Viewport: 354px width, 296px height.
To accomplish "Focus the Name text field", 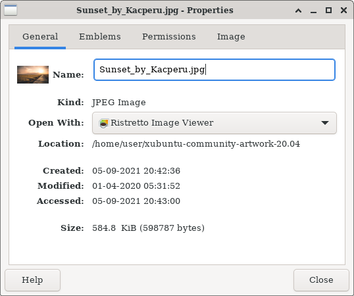I will tap(215, 70).
